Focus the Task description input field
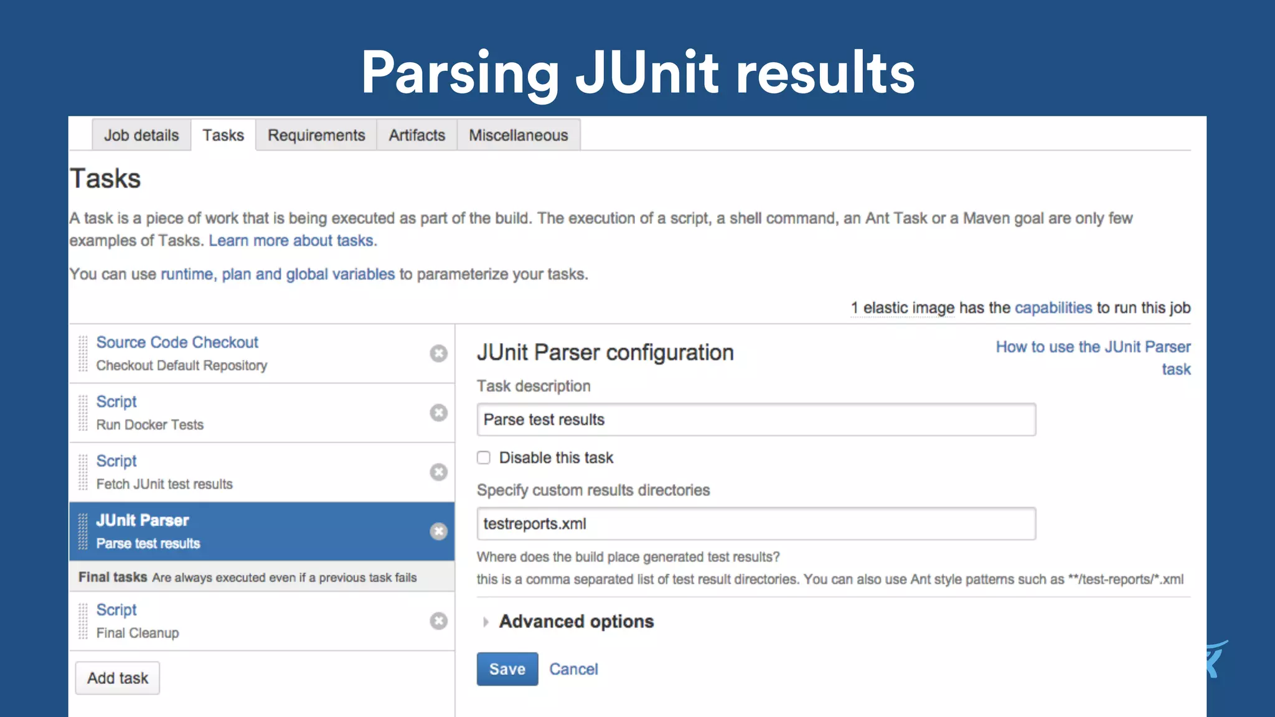The image size is (1275, 717). click(756, 419)
